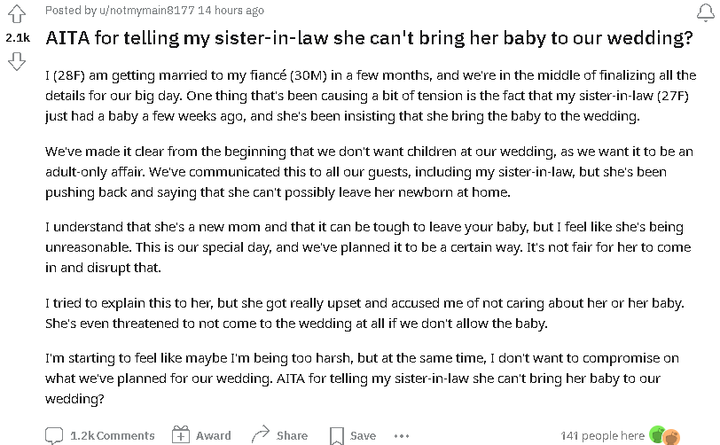Click the 'Share' text label
This screenshot has width=720, height=445.
(292, 435)
